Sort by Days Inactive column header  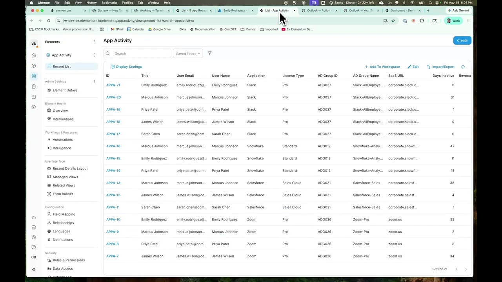coord(443,76)
